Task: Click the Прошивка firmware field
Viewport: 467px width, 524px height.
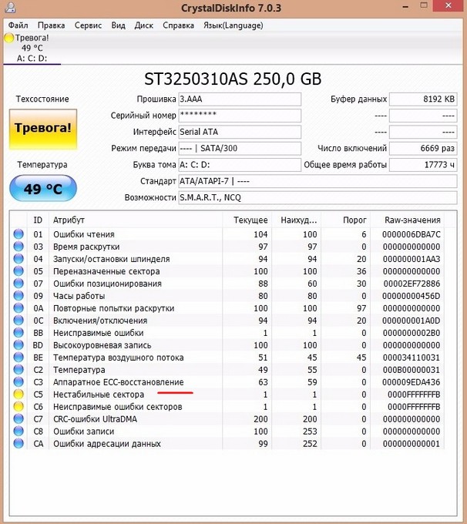Action: point(239,99)
